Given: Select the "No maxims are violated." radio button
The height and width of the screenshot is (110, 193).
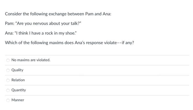Looking at the screenshot, I should [8, 60].
